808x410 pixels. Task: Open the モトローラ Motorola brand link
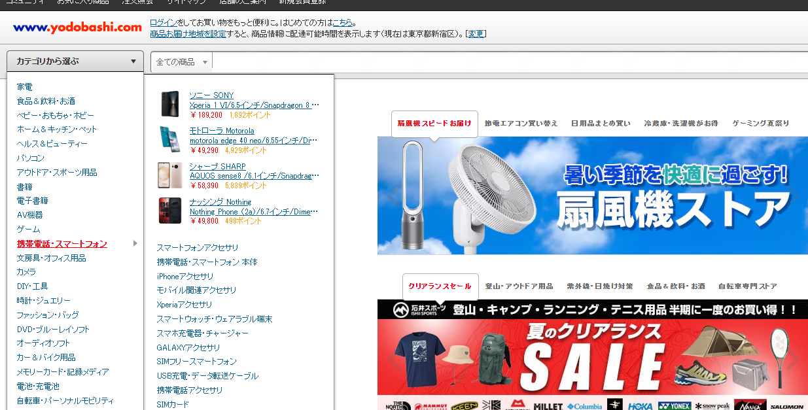(222, 131)
